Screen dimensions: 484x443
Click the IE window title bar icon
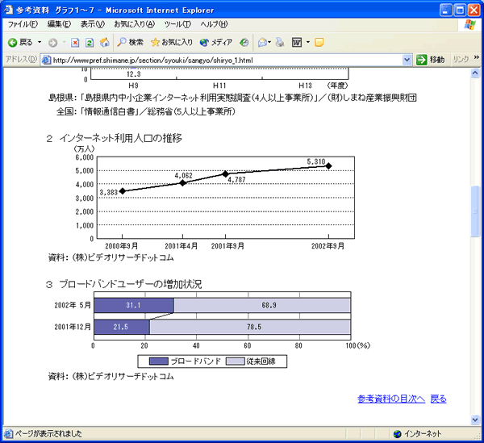pyautogui.click(x=9, y=10)
